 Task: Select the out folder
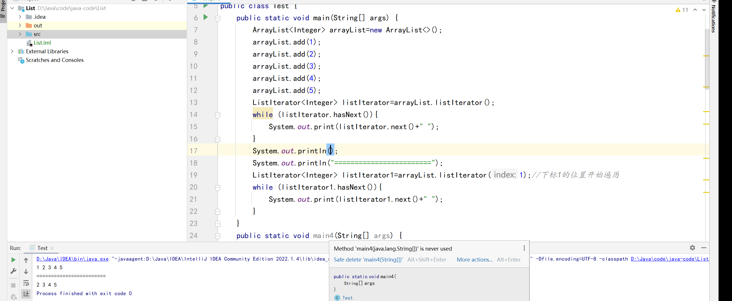[97, 25]
